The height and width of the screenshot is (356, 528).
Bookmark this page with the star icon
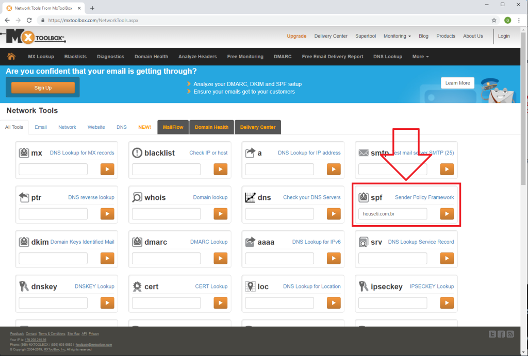point(494,20)
